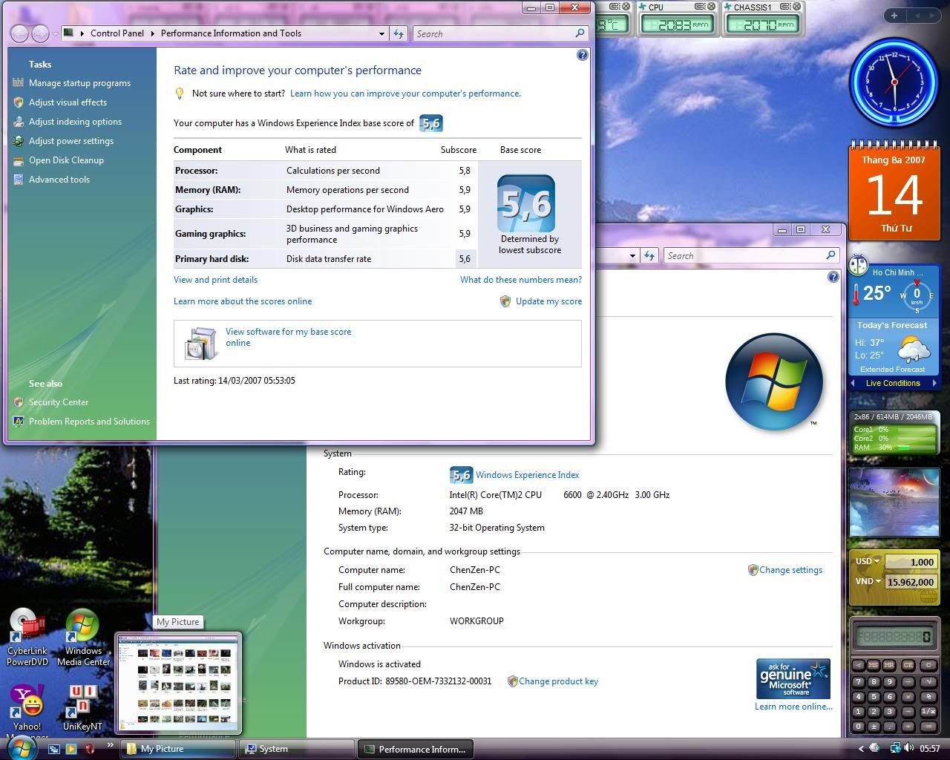Click the large 5,6 base score badge
The width and height of the screenshot is (950, 760).
point(526,203)
